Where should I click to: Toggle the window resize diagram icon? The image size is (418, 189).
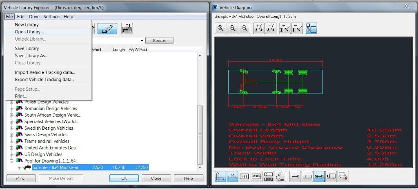click(311, 28)
